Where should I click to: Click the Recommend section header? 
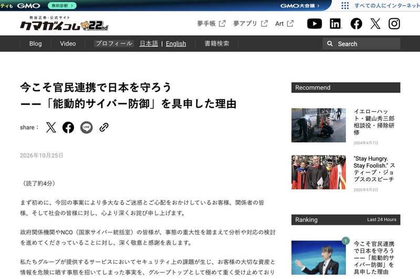click(x=346, y=87)
